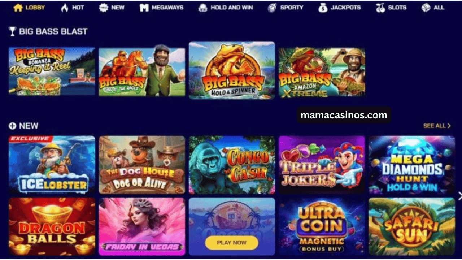The image size is (462, 260).
Task: Launch the Ice Lobster exclusive game
Action: tap(52, 165)
